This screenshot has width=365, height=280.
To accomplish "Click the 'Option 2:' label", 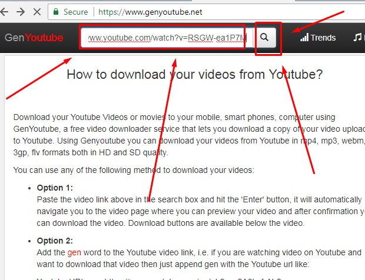I will click(55, 241).
